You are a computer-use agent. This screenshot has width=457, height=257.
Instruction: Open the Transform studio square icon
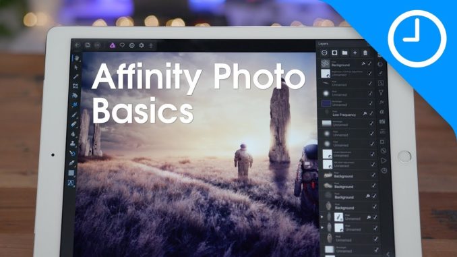coord(382,142)
